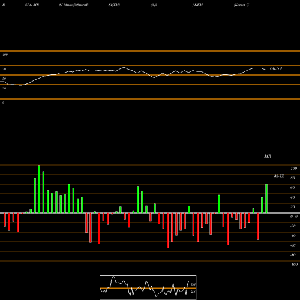Click the 50 level label on the RSI axis
The image size is (300, 300).
coord(4,79)
